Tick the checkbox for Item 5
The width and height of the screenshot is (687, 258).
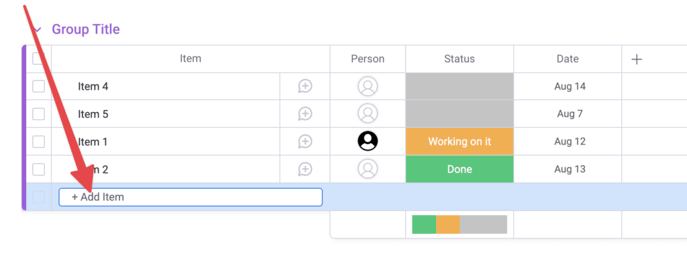click(x=38, y=114)
